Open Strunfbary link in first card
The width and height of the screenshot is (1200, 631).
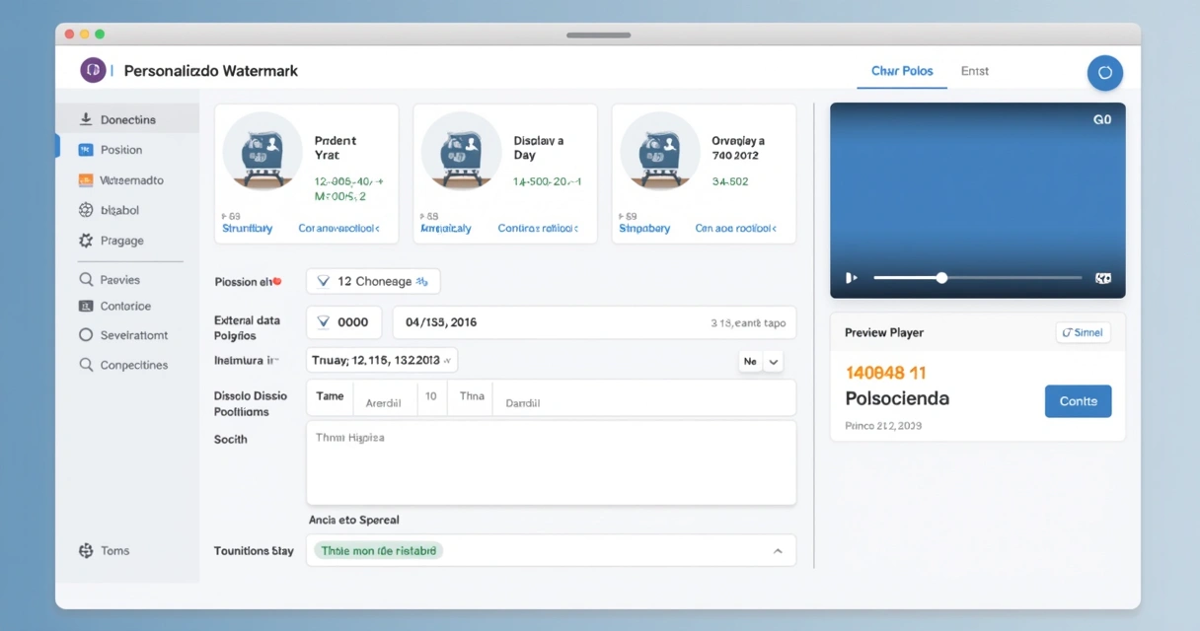pyautogui.click(x=248, y=228)
